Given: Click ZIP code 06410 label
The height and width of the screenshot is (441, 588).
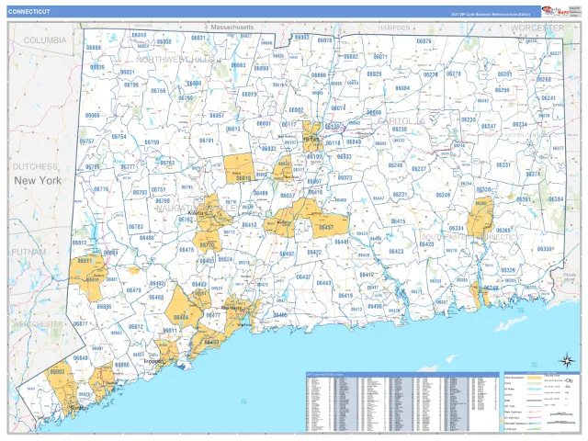Looking at the screenshot, I should [x=249, y=225].
